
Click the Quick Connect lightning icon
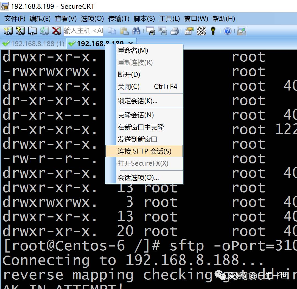pyautogui.click(x=20, y=31)
